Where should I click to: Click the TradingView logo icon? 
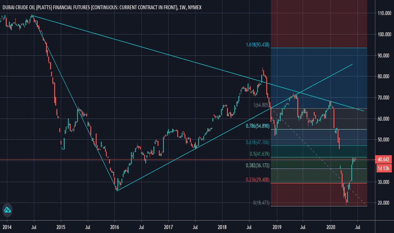[x=7, y=210]
